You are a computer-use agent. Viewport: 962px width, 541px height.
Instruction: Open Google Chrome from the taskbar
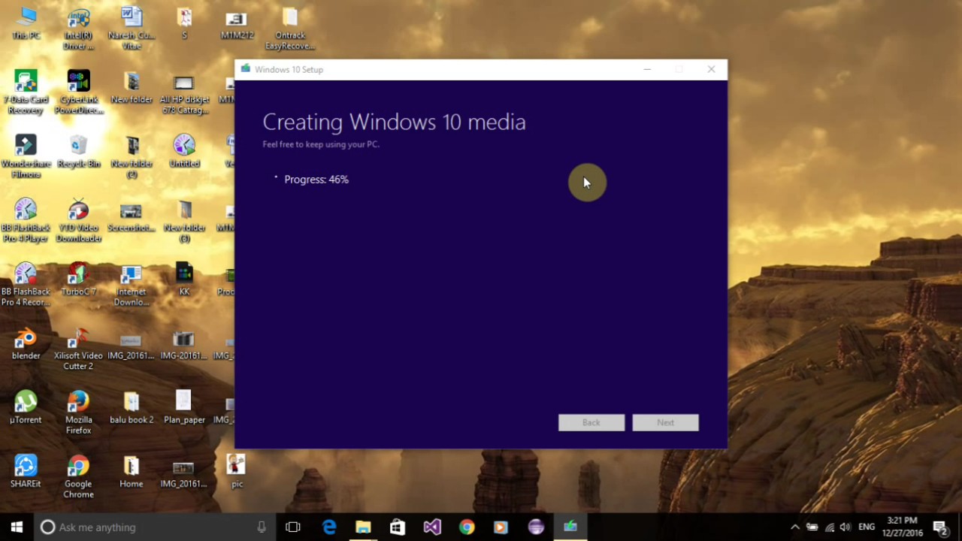coord(467,527)
